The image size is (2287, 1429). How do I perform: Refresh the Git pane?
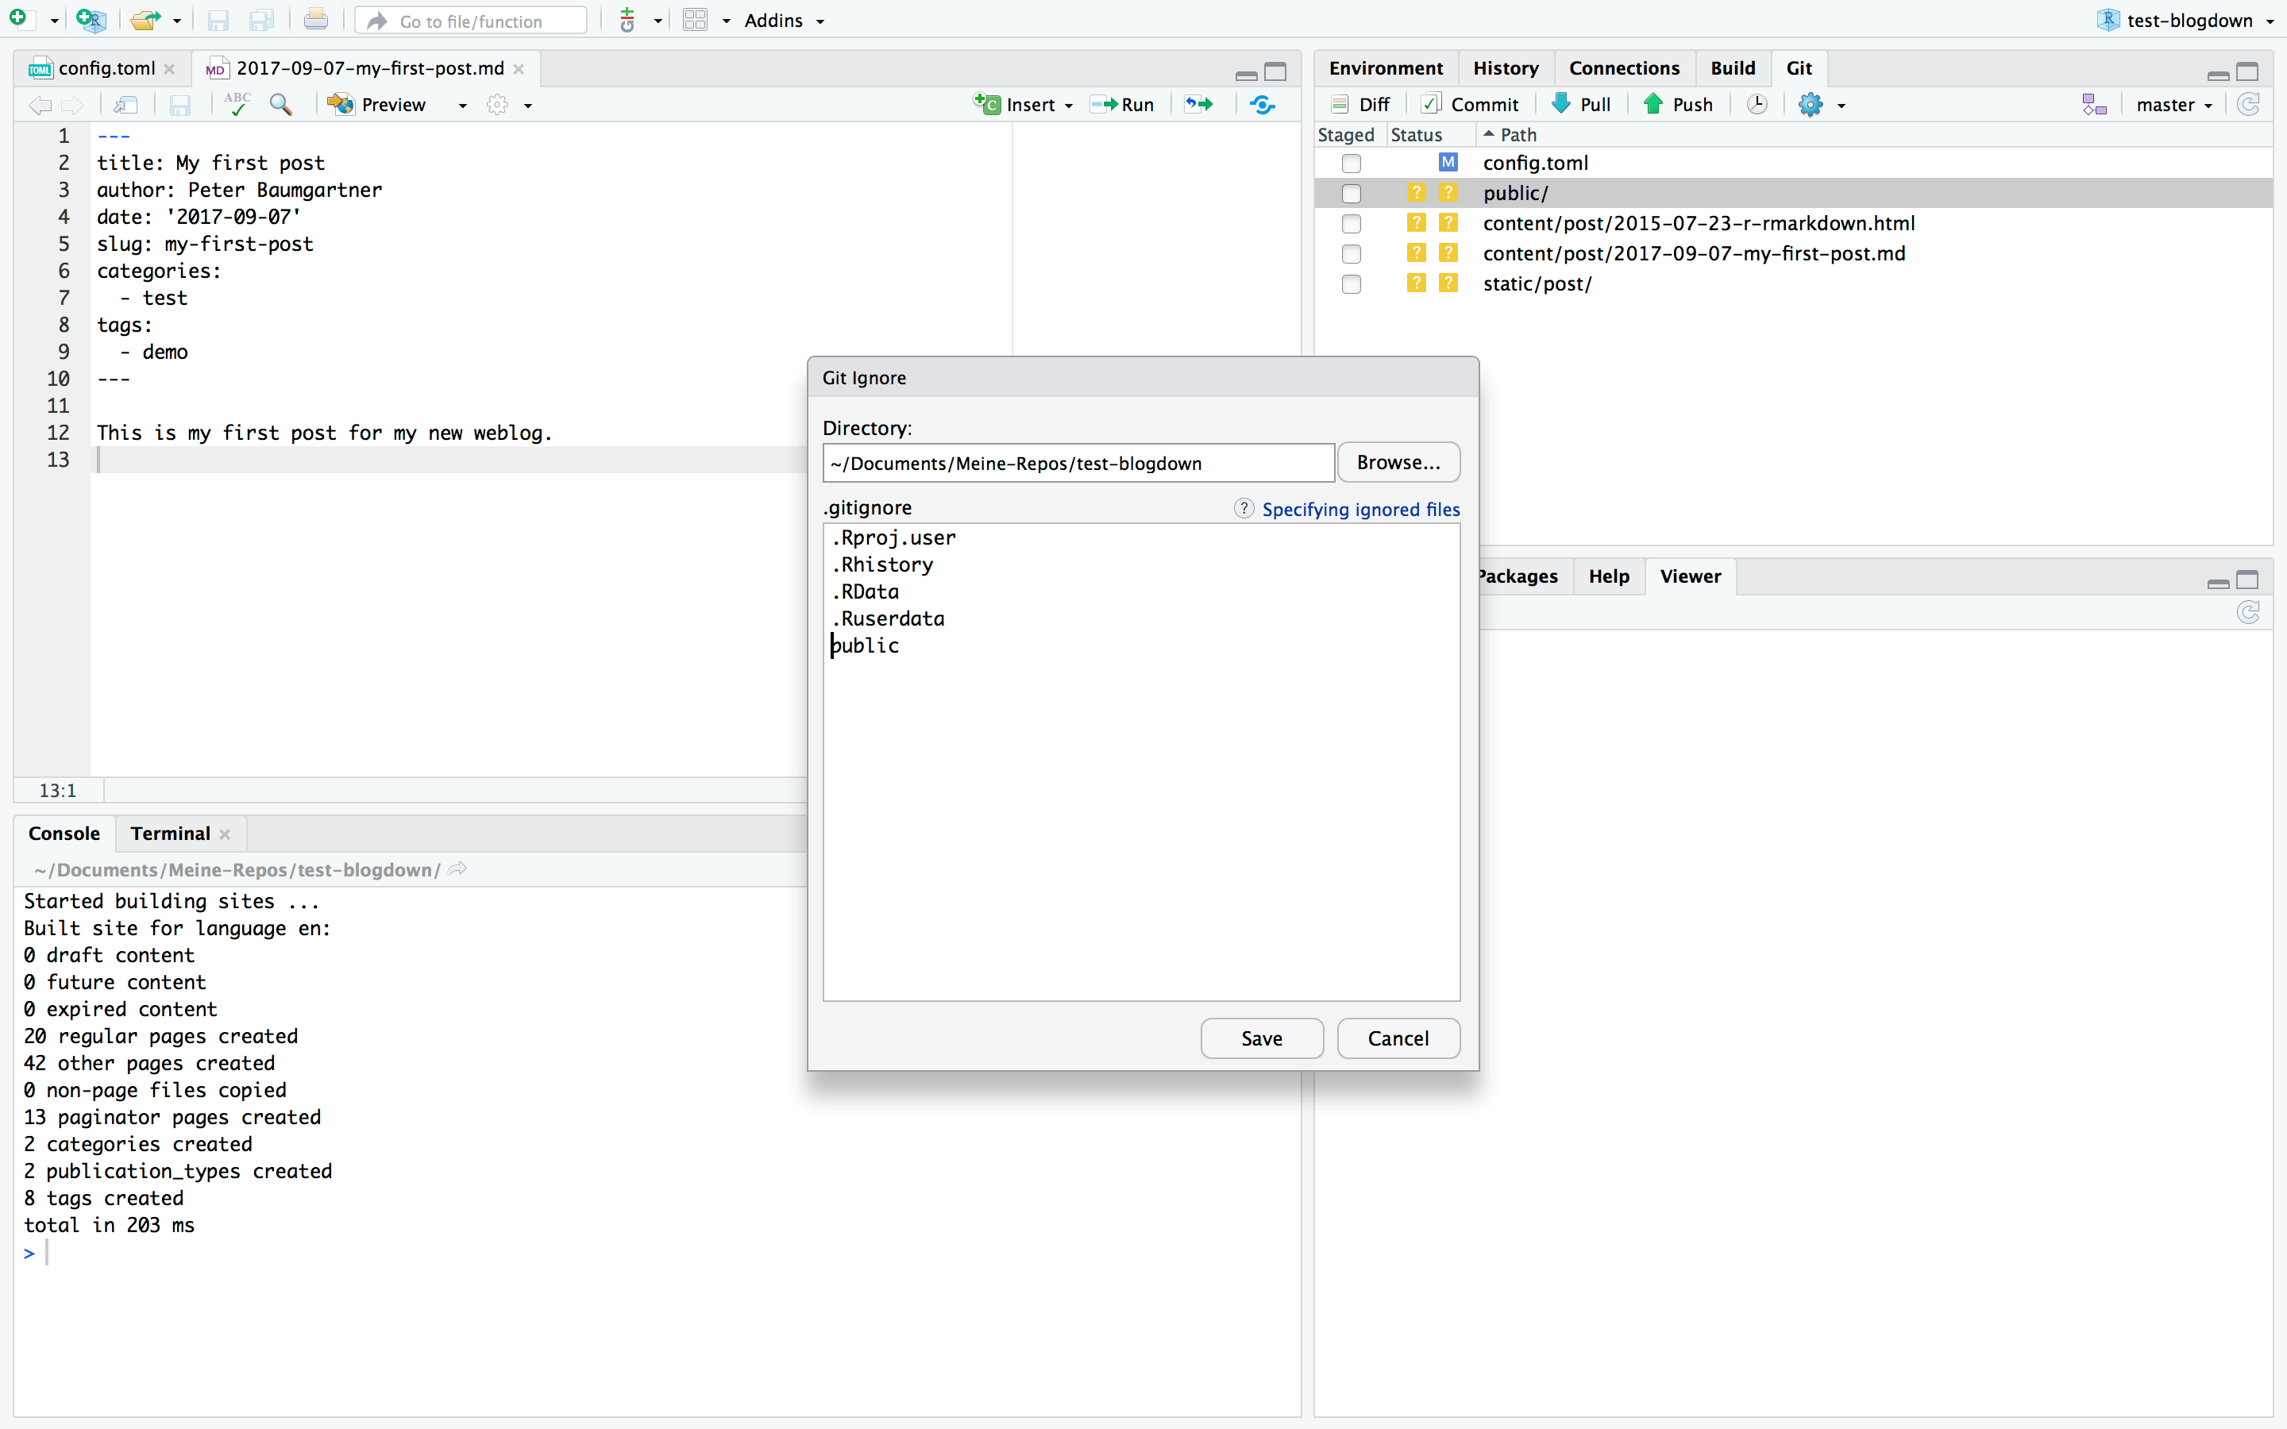click(x=2248, y=104)
